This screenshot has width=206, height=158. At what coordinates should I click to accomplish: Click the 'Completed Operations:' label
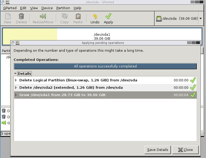coord(36,60)
